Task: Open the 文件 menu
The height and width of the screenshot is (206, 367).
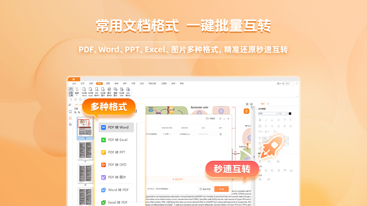Action: [x=74, y=84]
